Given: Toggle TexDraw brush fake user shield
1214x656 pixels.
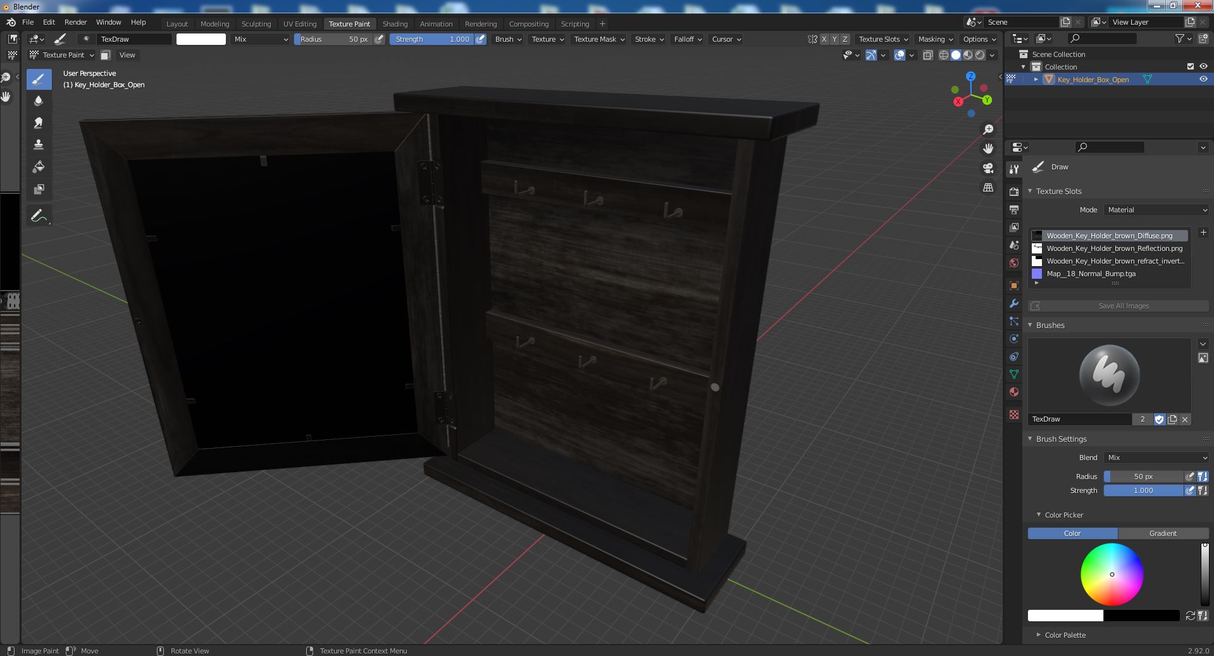Looking at the screenshot, I should (1159, 419).
